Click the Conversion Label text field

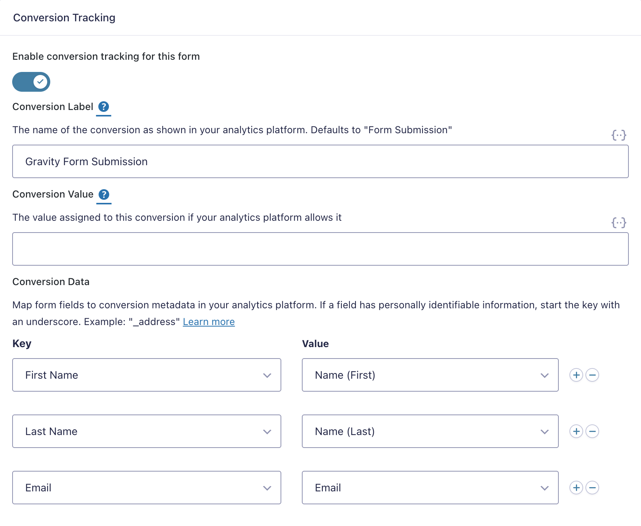[320, 161]
